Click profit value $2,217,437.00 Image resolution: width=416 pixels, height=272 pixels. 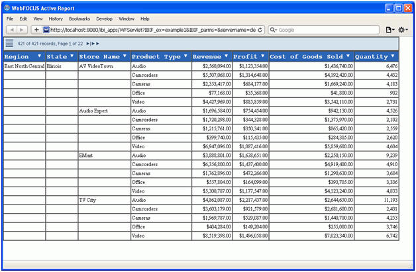tap(253, 200)
